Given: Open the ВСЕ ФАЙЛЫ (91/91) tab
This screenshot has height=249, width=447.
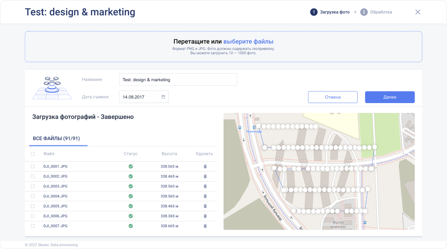Looking at the screenshot, I should pos(56,139).
